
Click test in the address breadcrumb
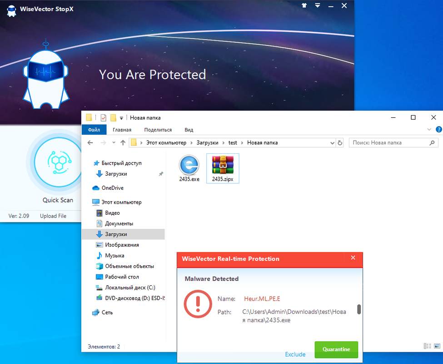coord(233,143)
